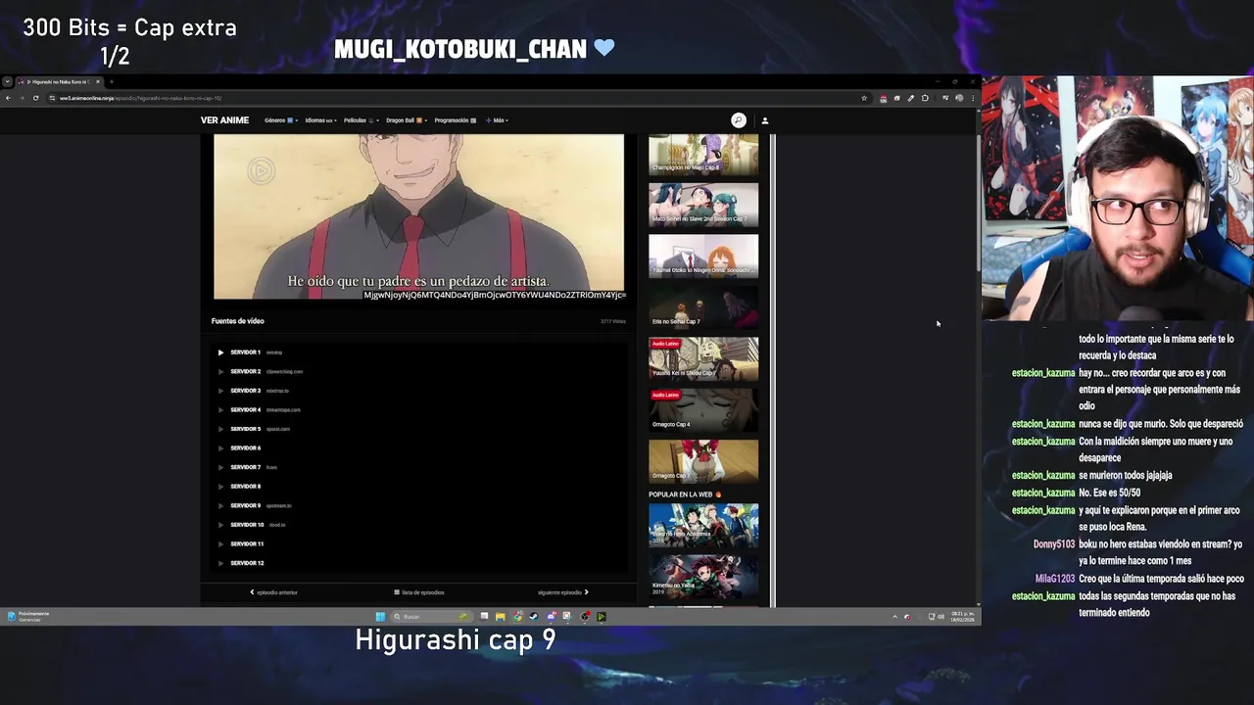The height and width of the screenshot is (705, 1254).
Task: Select SERVIDOR 7 video source
Action: (x=250, y=467)
